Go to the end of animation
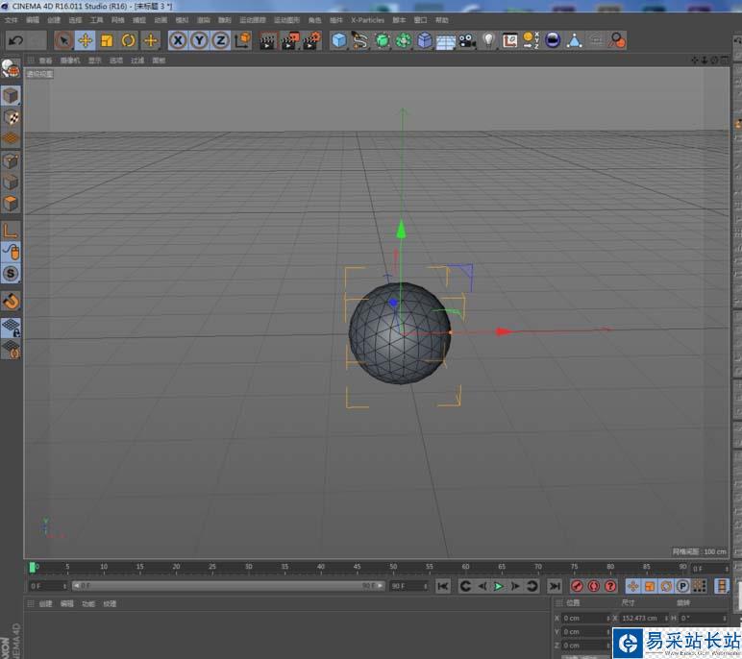The width and height of the screenshot is (742, 659). coord(555,586)
